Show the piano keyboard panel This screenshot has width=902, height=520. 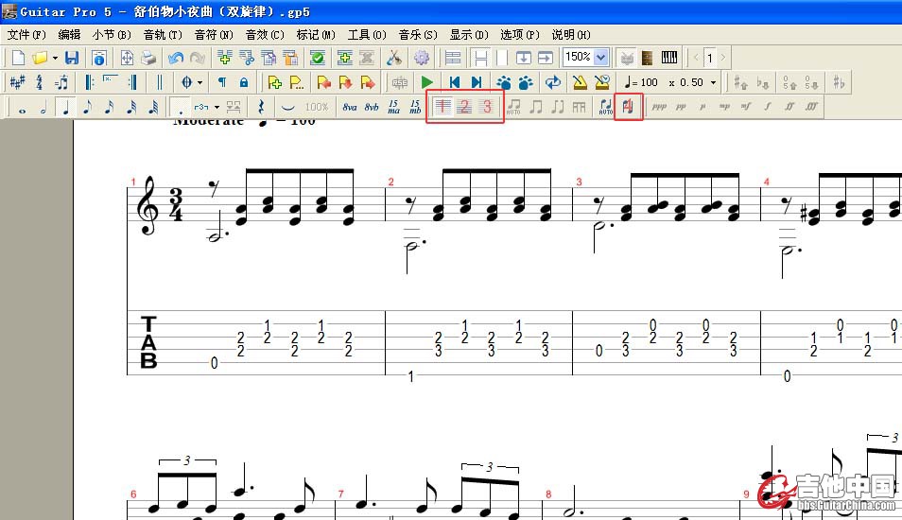click(669, 57)
